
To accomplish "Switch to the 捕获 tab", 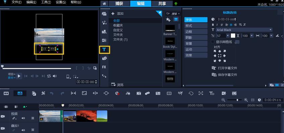I will [x=119, y=4].
